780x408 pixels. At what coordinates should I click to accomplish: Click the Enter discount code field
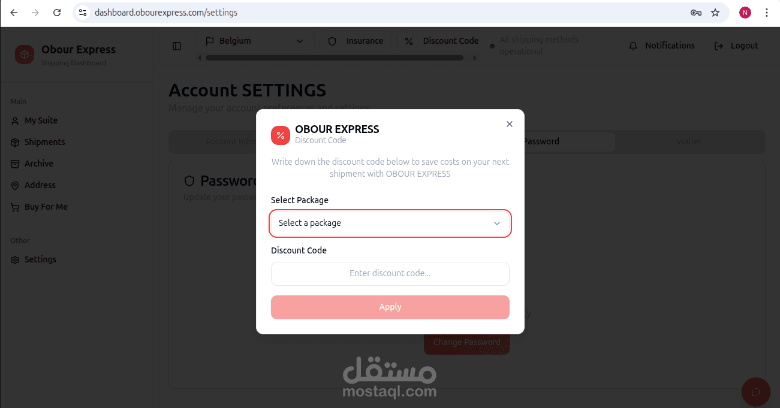tap(390, 273)
